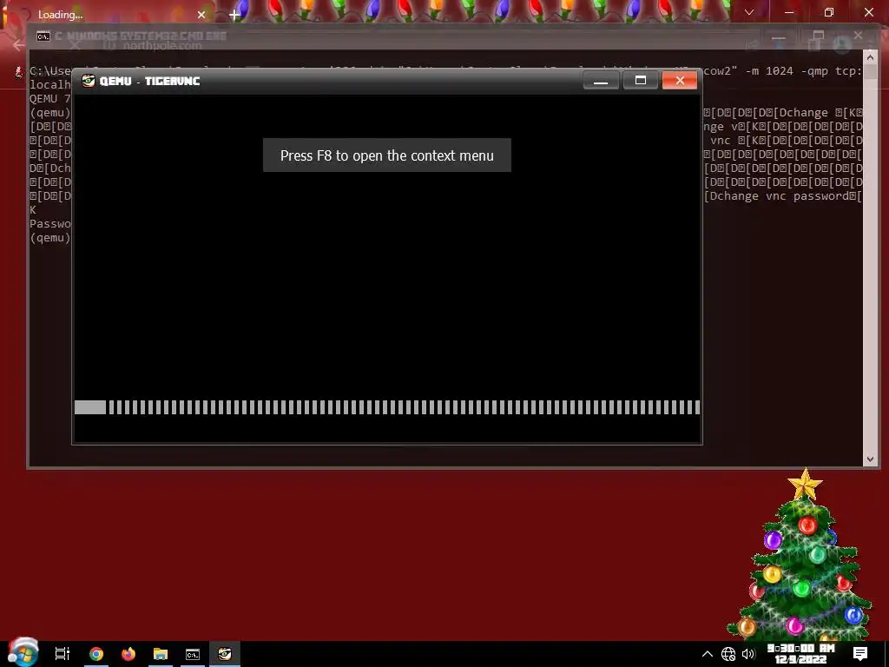The height and width of the screenshot is (667, 889).
Task: Open Task View on the taskbar
Action: [62, 654]
